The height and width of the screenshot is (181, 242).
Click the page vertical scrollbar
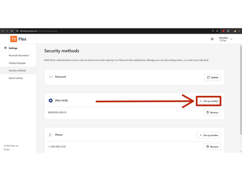point(241,91)
